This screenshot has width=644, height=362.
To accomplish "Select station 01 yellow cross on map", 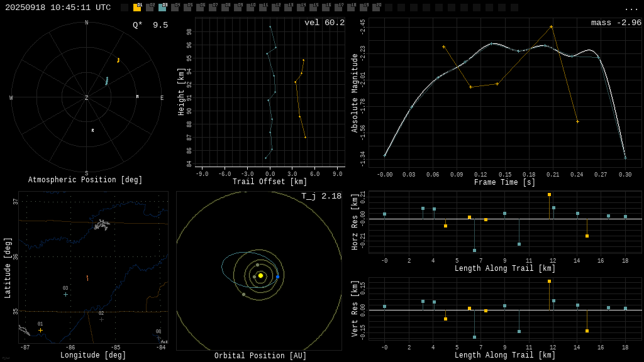I will [40, 330].
